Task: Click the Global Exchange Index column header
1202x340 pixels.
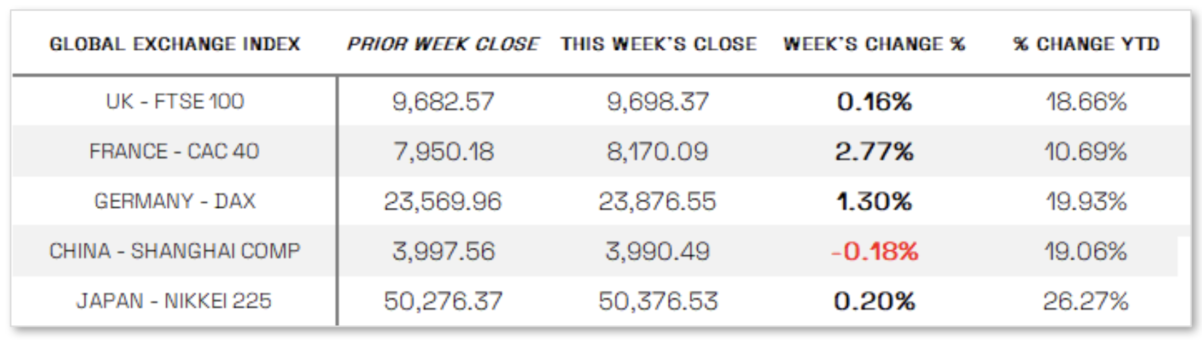Action: click(x=175, y=44)
